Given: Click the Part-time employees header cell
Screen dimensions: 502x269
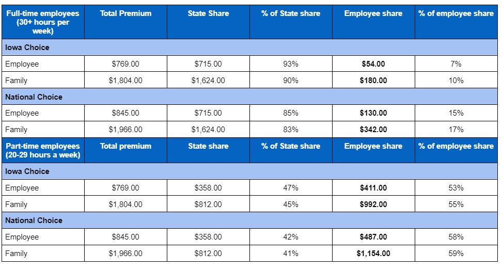Looking at the screenshot, I should pyautogui.click(x=43, y=150).
